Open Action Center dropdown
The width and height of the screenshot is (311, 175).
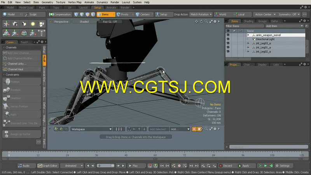pos(265,14)
